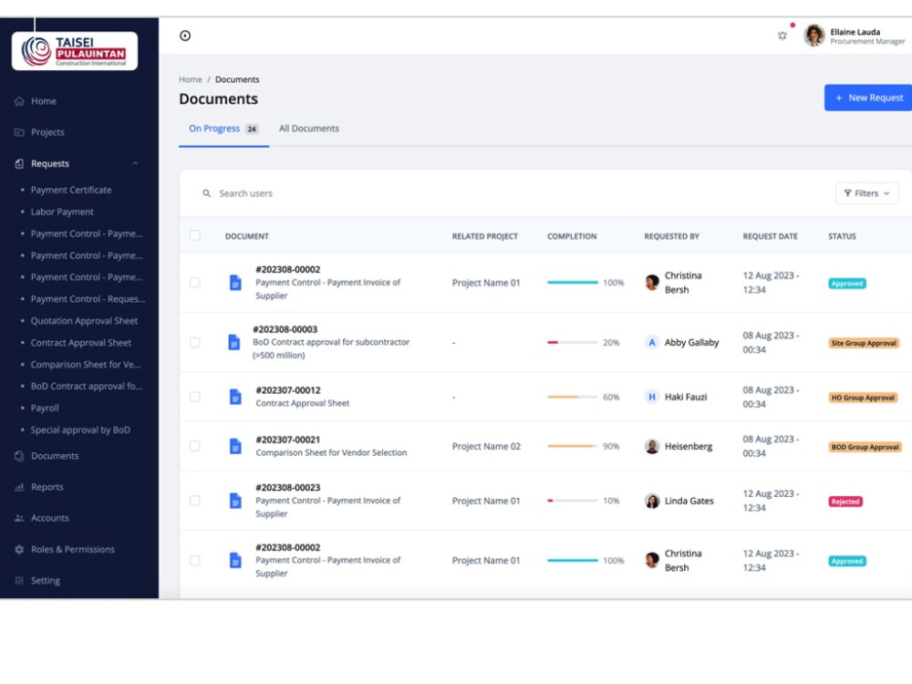912x684 pixels.
Task: Click the Completion column header
Action: click(x=572, y=237)
